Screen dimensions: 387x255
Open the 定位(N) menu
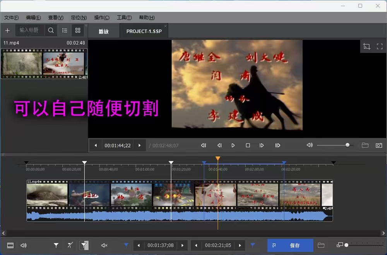pos(79,17)
